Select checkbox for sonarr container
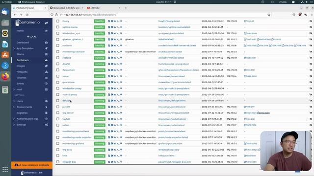Image resolution: width=314 pixels, height=176 pixels. click(x=58, y=76)
